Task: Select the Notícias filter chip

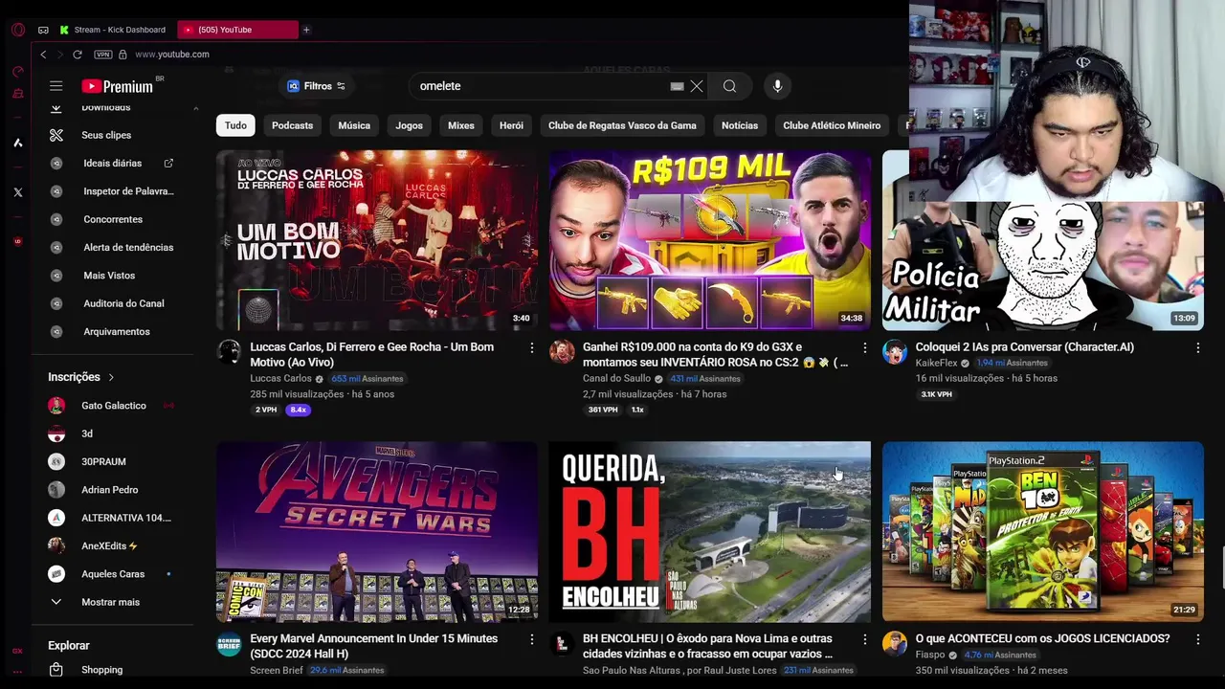Action: [740, 125]
